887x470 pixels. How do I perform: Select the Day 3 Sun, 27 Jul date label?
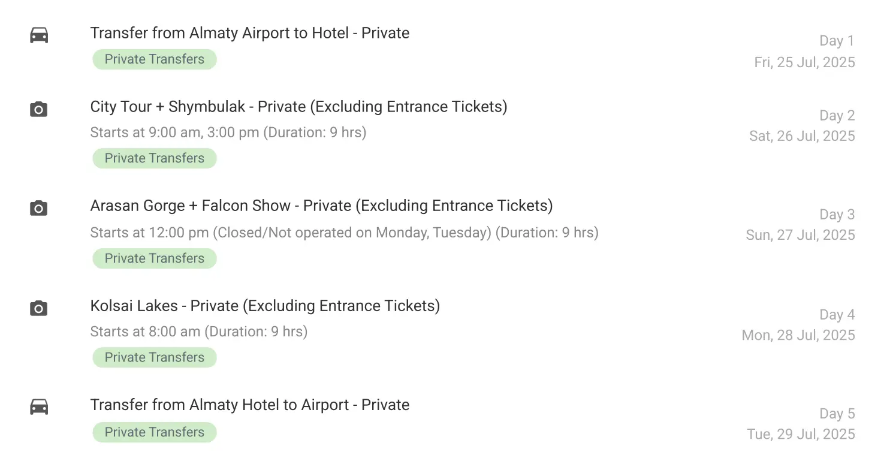pyautogui.click(x=800, y=225)
